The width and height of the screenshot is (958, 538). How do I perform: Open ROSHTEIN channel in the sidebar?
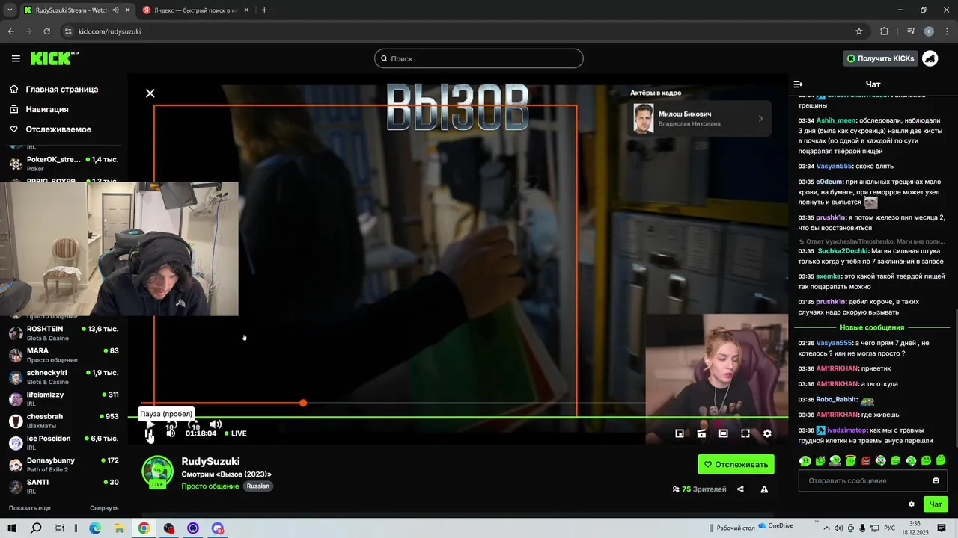click(64, 333)
